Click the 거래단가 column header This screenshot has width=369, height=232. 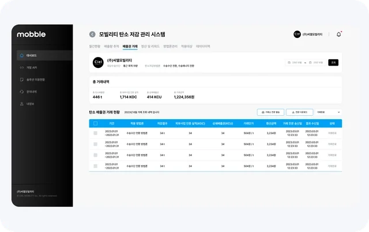tap(248, 123)
